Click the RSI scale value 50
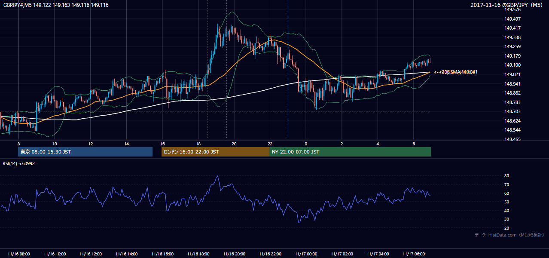549x258 pixels. coord(506,202)
